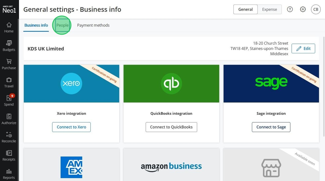Open the help question mark icon
The height and width of the screenshot is (181, 325).
(290, 9)
